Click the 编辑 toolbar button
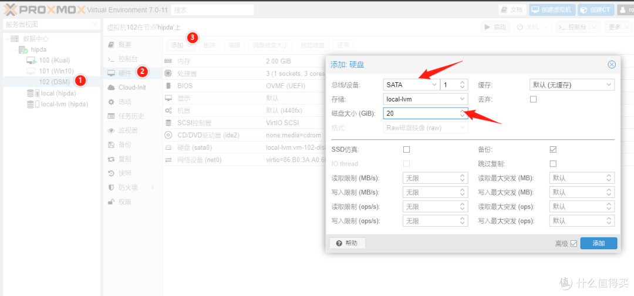 (234, 45)
